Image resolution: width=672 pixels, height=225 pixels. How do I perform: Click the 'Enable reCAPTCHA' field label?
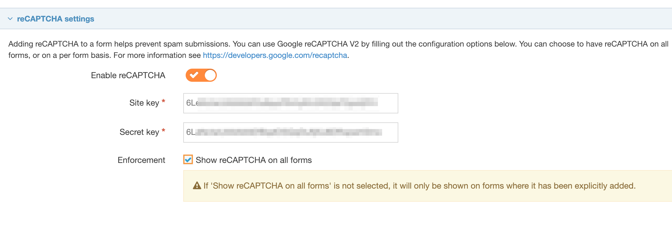click(x=128, y=75)
